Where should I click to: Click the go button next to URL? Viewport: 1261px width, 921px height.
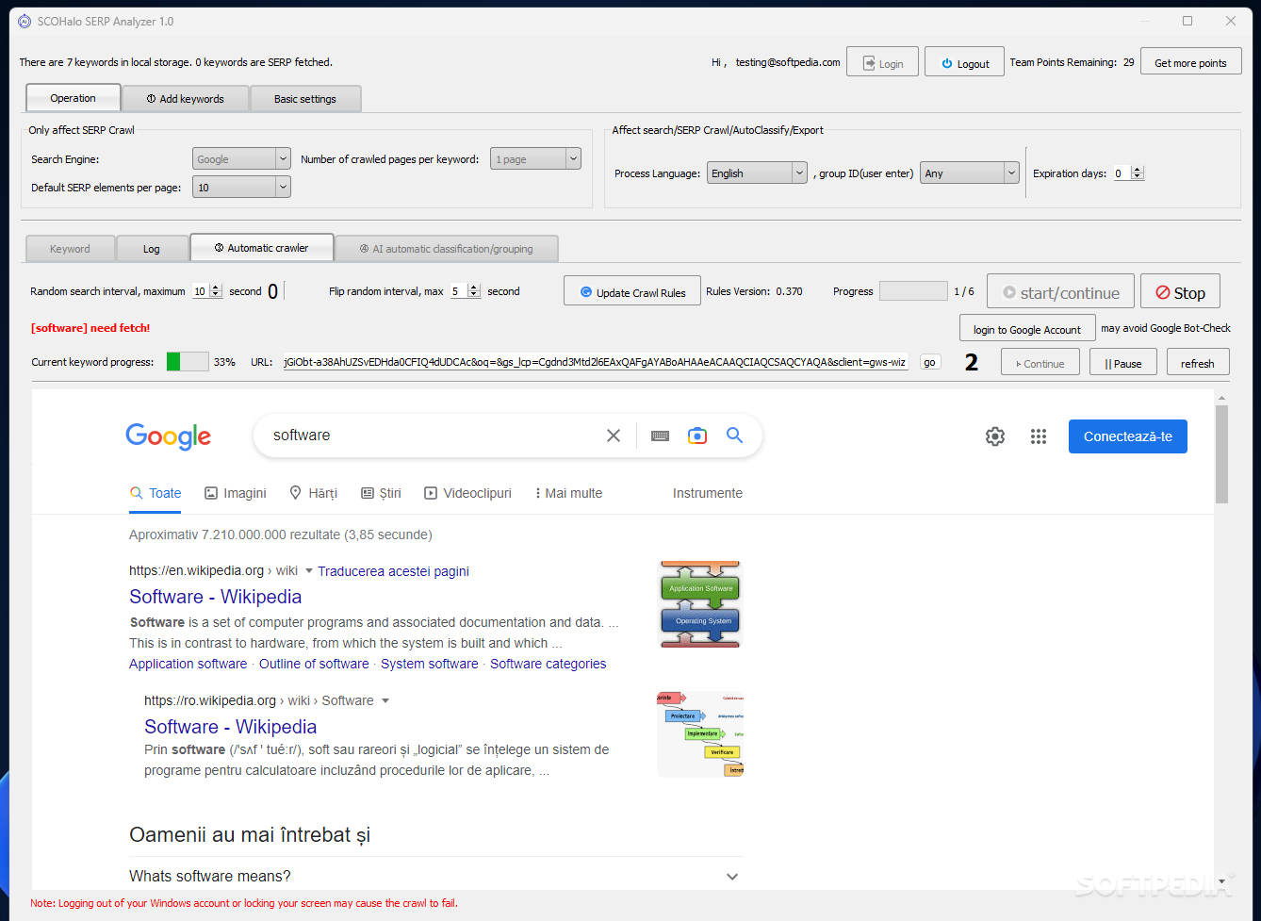point(930,362)
